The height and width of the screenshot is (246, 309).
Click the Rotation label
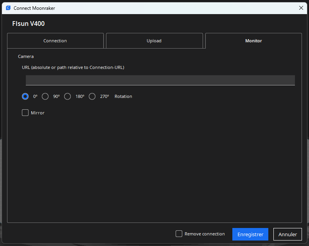tap(123, 96)
